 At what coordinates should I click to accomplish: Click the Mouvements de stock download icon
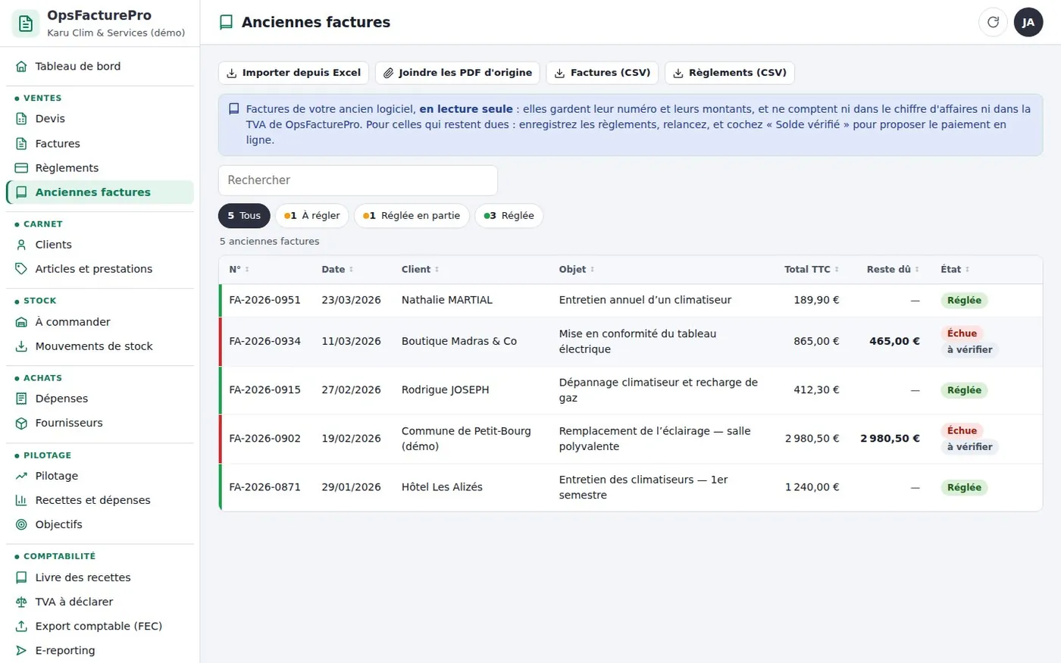21,346
